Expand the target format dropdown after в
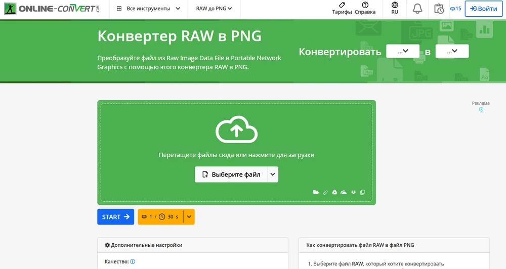Image resolution: width=506 pixels, height=269 pixels. tap(452, 51)
